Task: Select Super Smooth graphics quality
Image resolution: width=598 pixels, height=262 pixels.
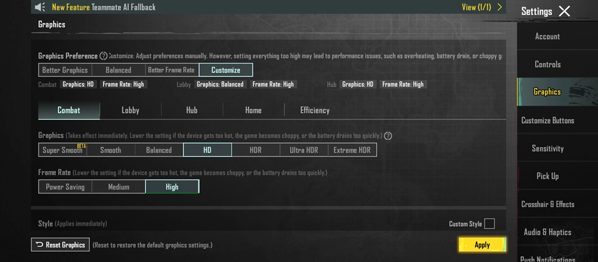Action: 62,150
